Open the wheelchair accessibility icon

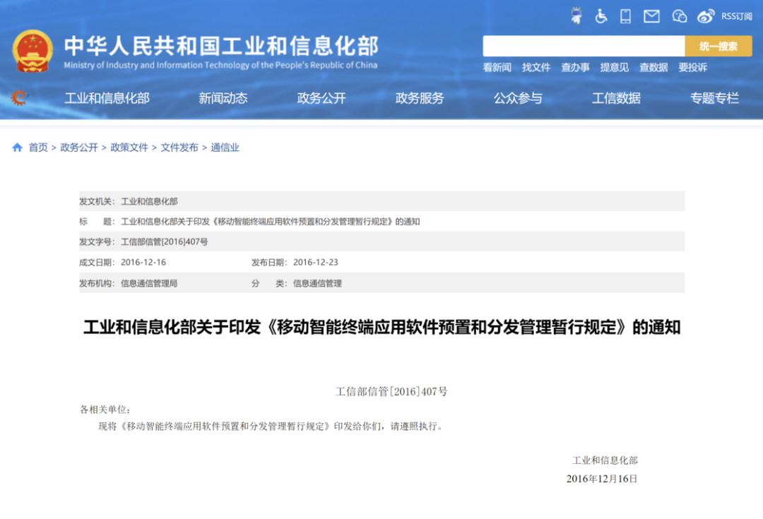[x=601, y=16]
